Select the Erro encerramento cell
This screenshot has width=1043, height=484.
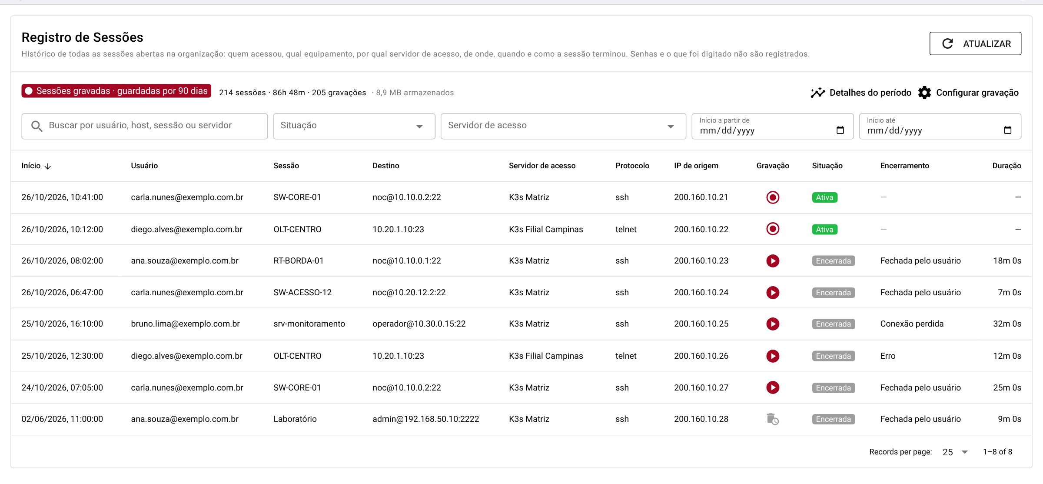888,356
